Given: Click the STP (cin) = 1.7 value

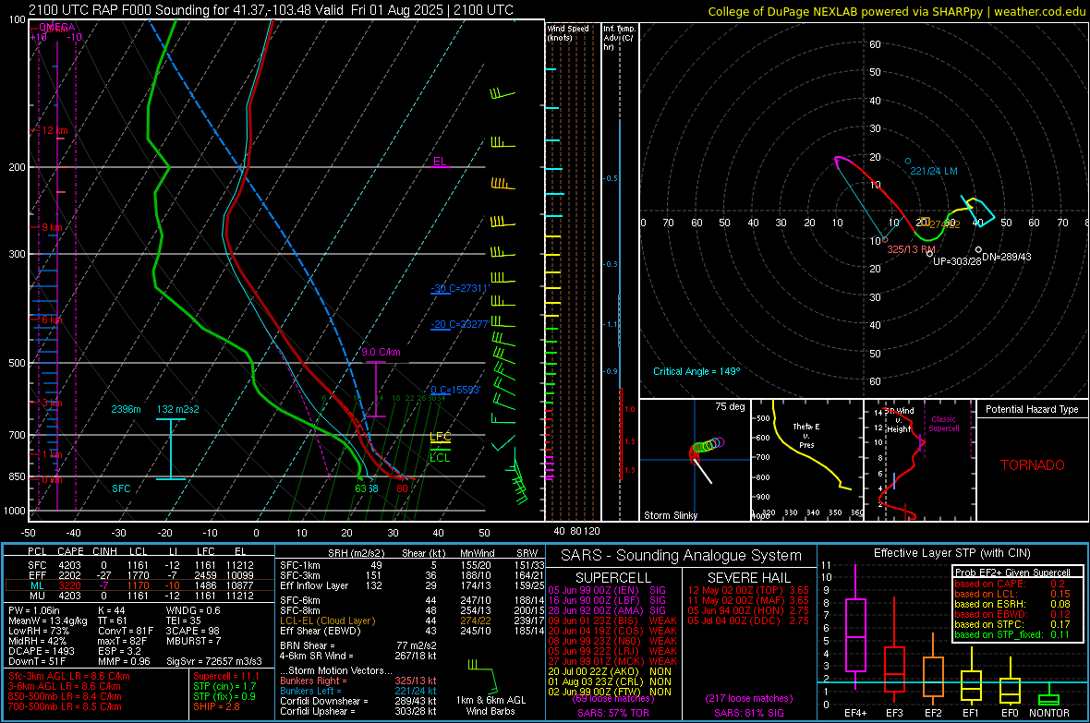Looking at the screenshot, I should 224,686.
